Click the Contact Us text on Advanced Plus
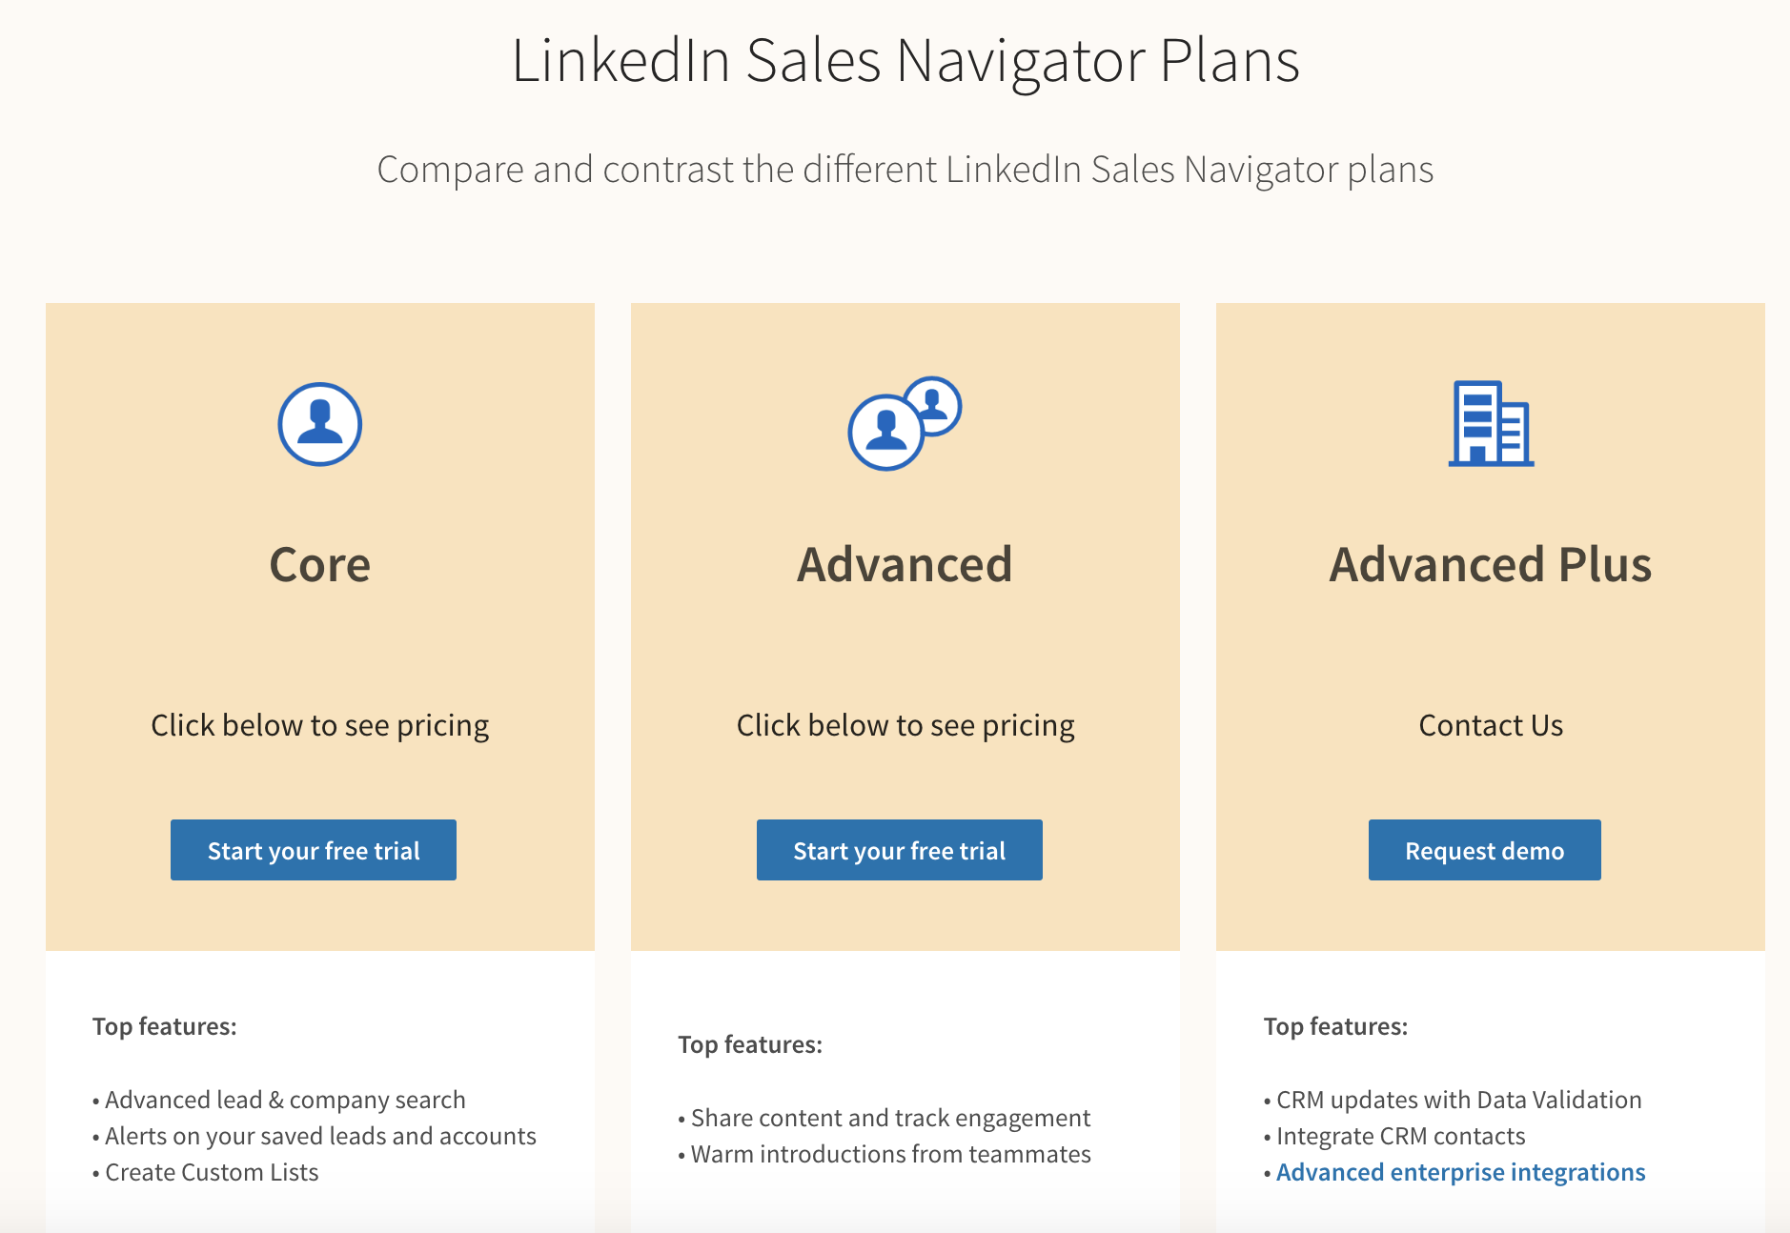The height and width of the screenshot is (1233, 1790). click(x=1491, y=724)
